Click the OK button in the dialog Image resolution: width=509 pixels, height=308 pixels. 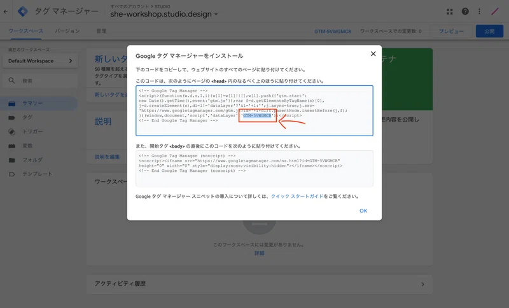pyautogui.click(x=363, y=211)
